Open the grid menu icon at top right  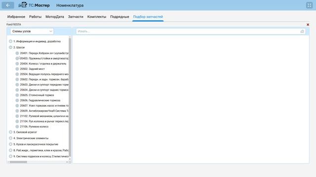[309, 5]
